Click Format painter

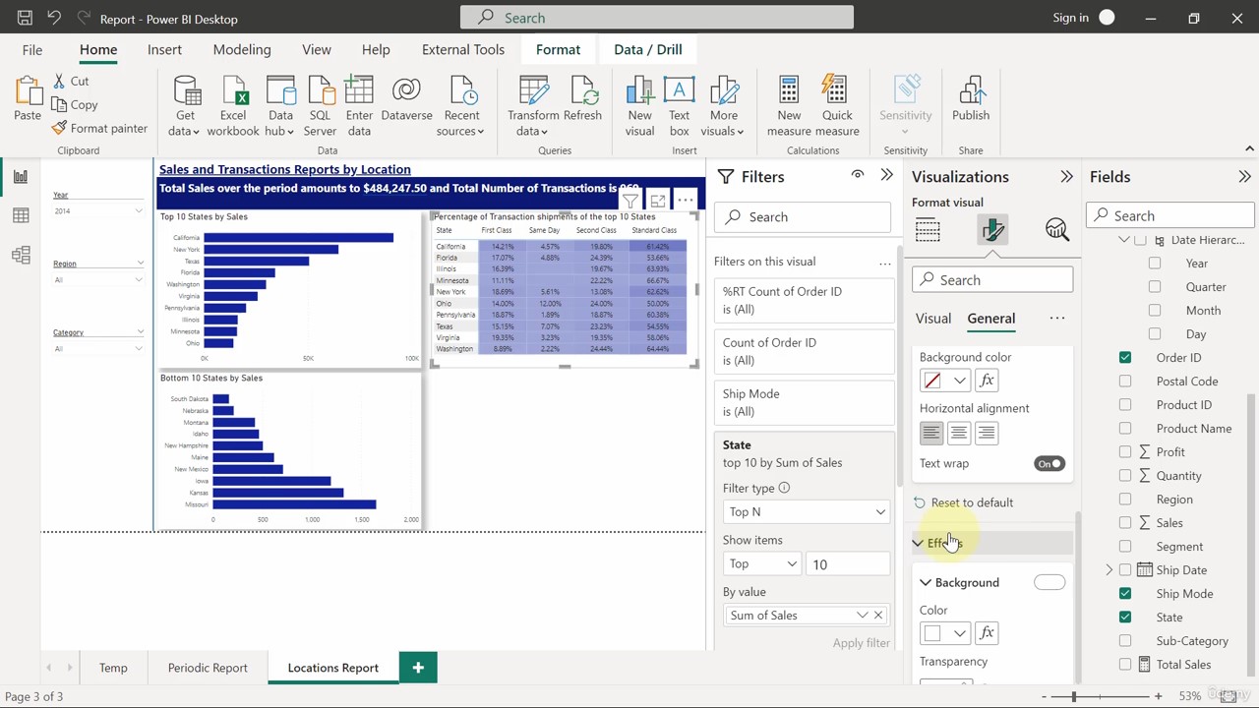[99, 128]
